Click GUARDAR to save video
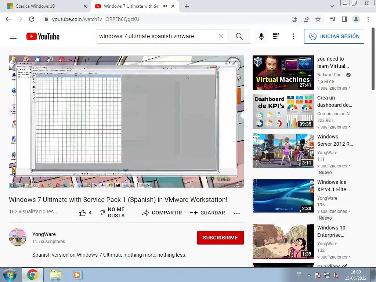Screen dimensions: 376x282 (207, 213)
